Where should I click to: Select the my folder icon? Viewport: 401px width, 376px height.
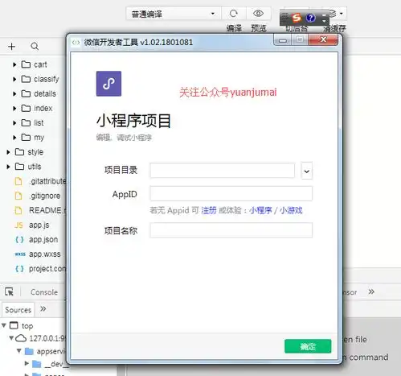[26, 137]
